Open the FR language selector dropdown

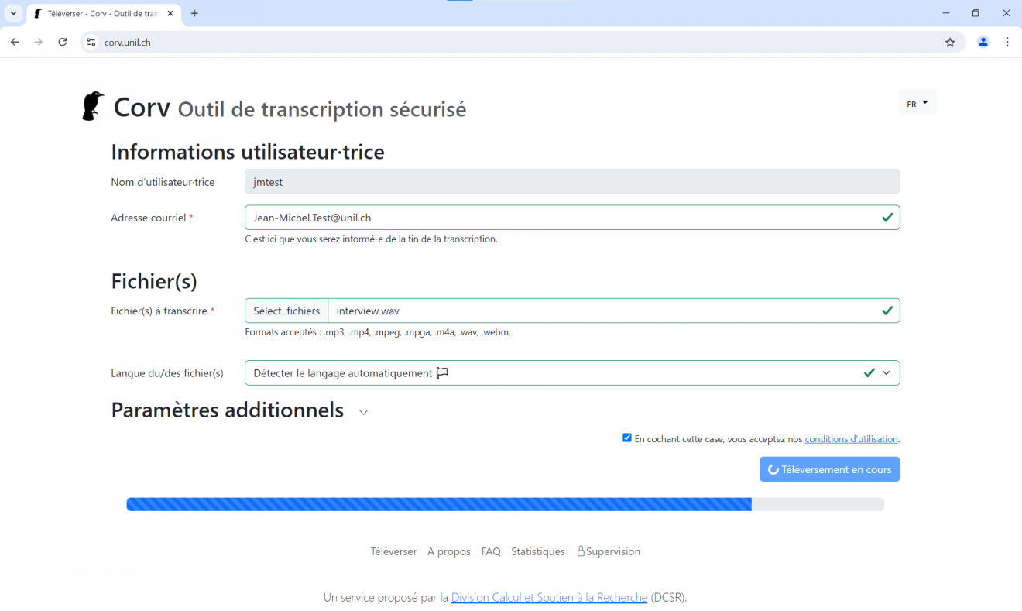(x=917, y=102)
